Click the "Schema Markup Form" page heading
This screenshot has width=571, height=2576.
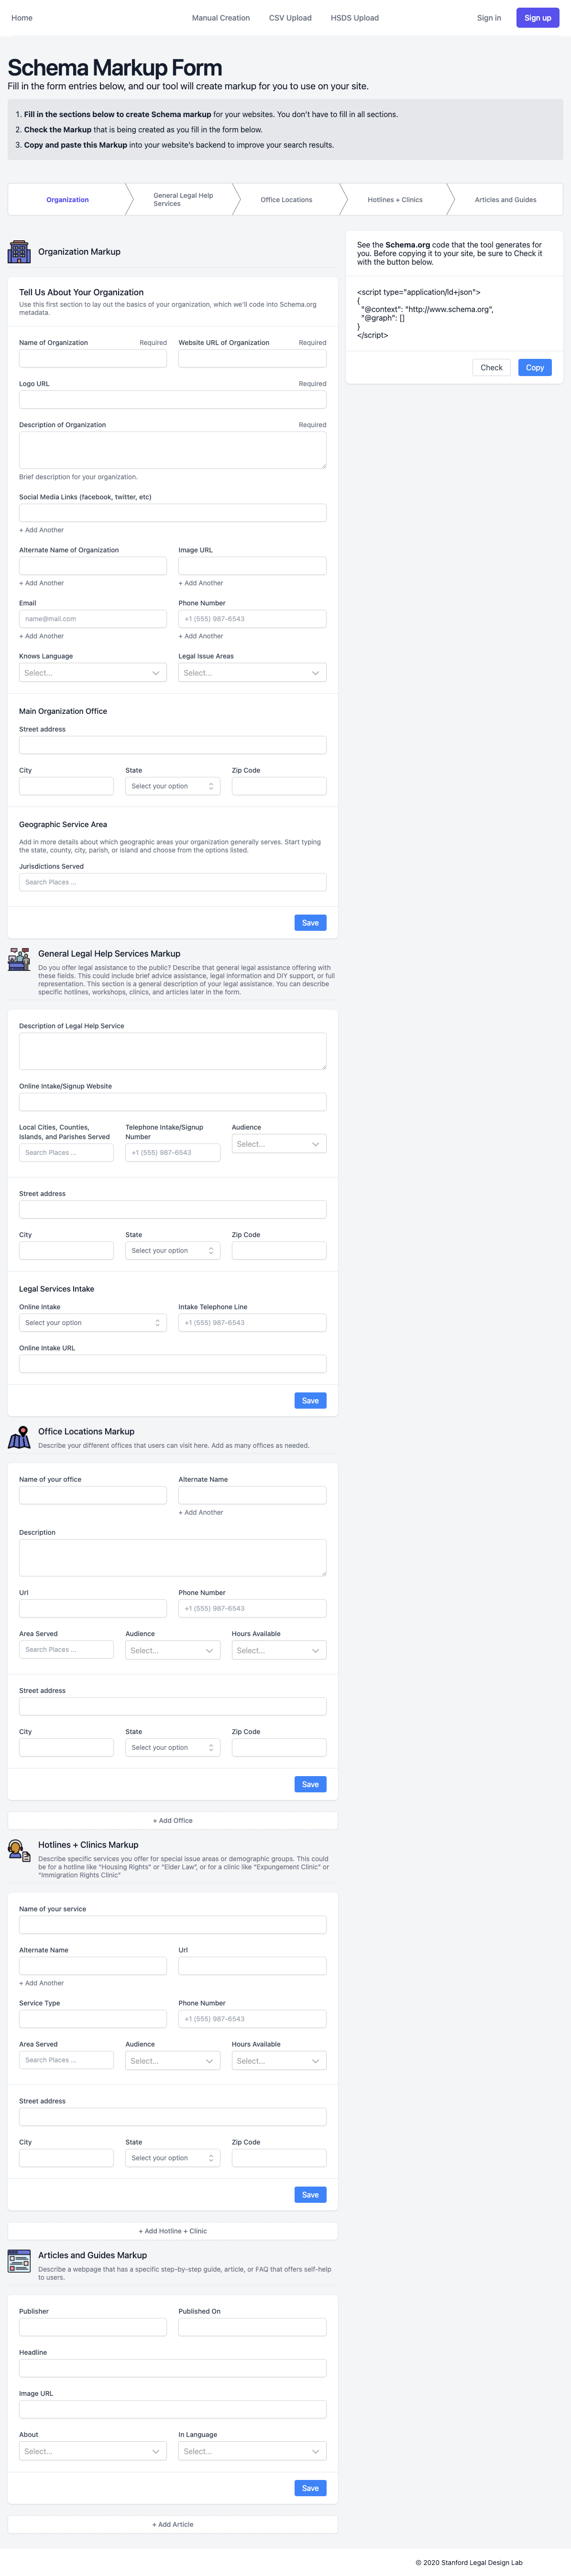pyautogui.click(x=115, y=68)
